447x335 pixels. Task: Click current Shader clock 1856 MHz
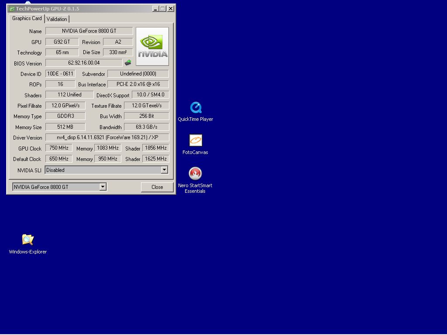156,148
